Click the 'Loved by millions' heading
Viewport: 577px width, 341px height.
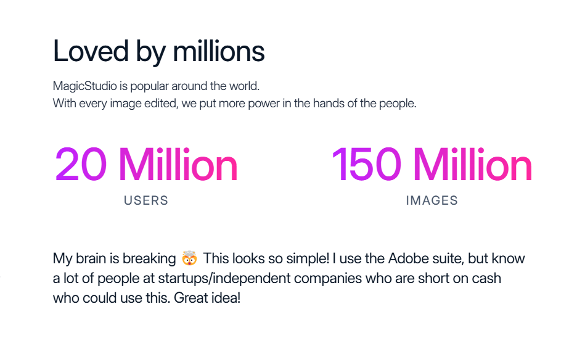pyautogui.click(x=158, y=52)
